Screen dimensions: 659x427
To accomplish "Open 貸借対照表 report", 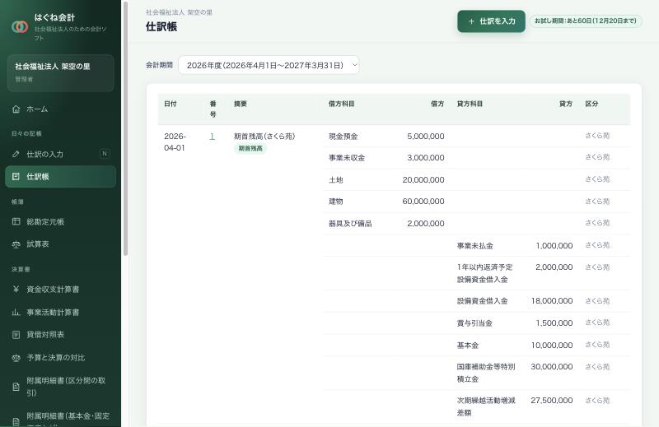I will click(60, 335).
